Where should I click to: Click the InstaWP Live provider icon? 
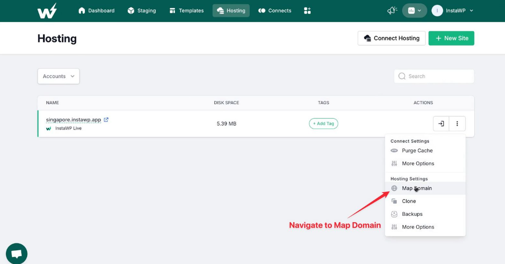coord(49,129)
